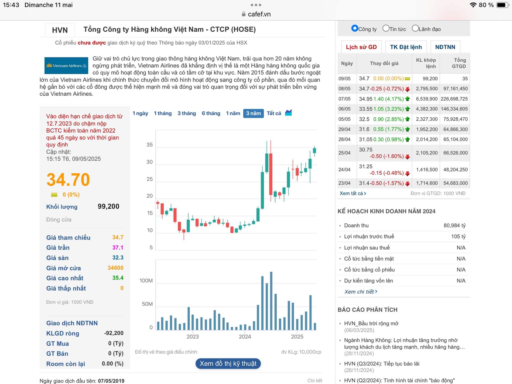Screen dimensions: 512x384
Task: Click the red down arrow in the 08/05 row
Action: (x=407, y=89)
